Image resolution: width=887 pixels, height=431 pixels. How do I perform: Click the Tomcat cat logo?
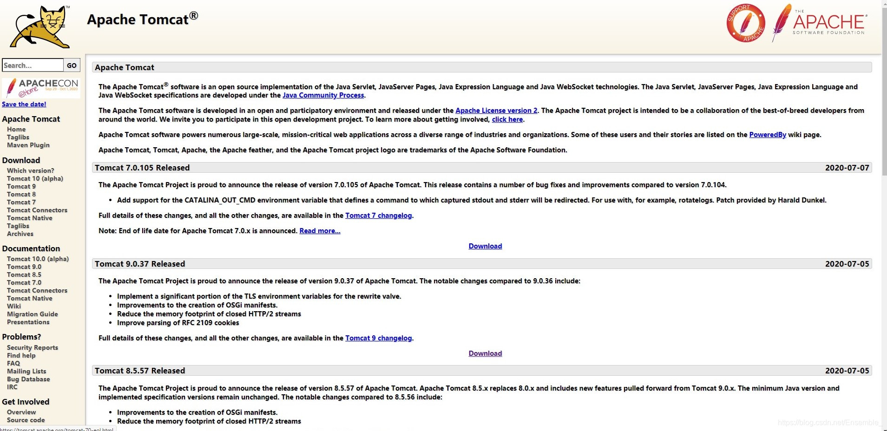[40, 27]
